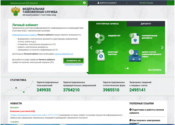Open Официальный сайт ФТС России link
The height and width of the screenshot is (125, 175).
pos(23,3)
